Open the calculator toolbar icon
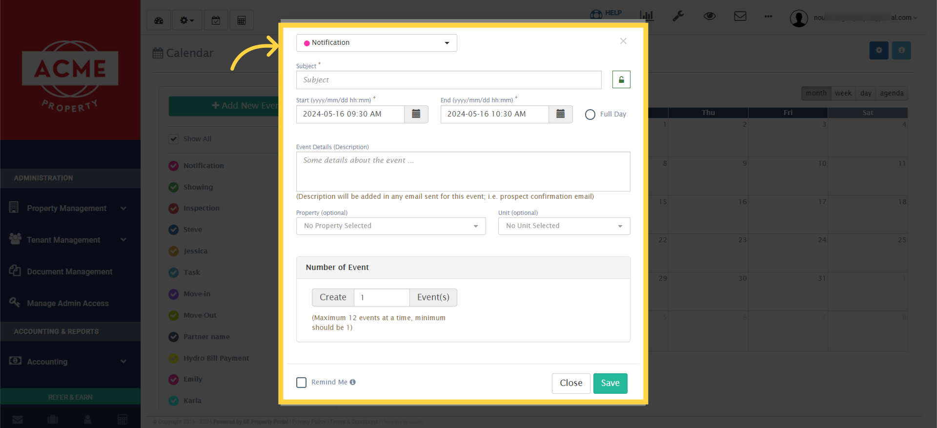The width and height of the screenshot is (937, 428). [x=242, y=20]
